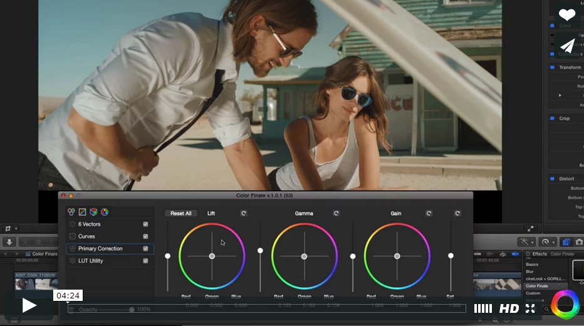The image size is (584, 326).
Task: Like the video with heart icon
Action: click(567, 15)
